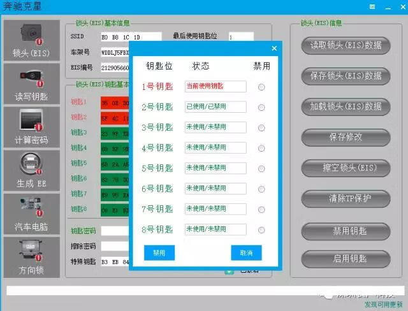Click 7号钥匙 status field
The image size is (408, 311).
click(215, 209)
